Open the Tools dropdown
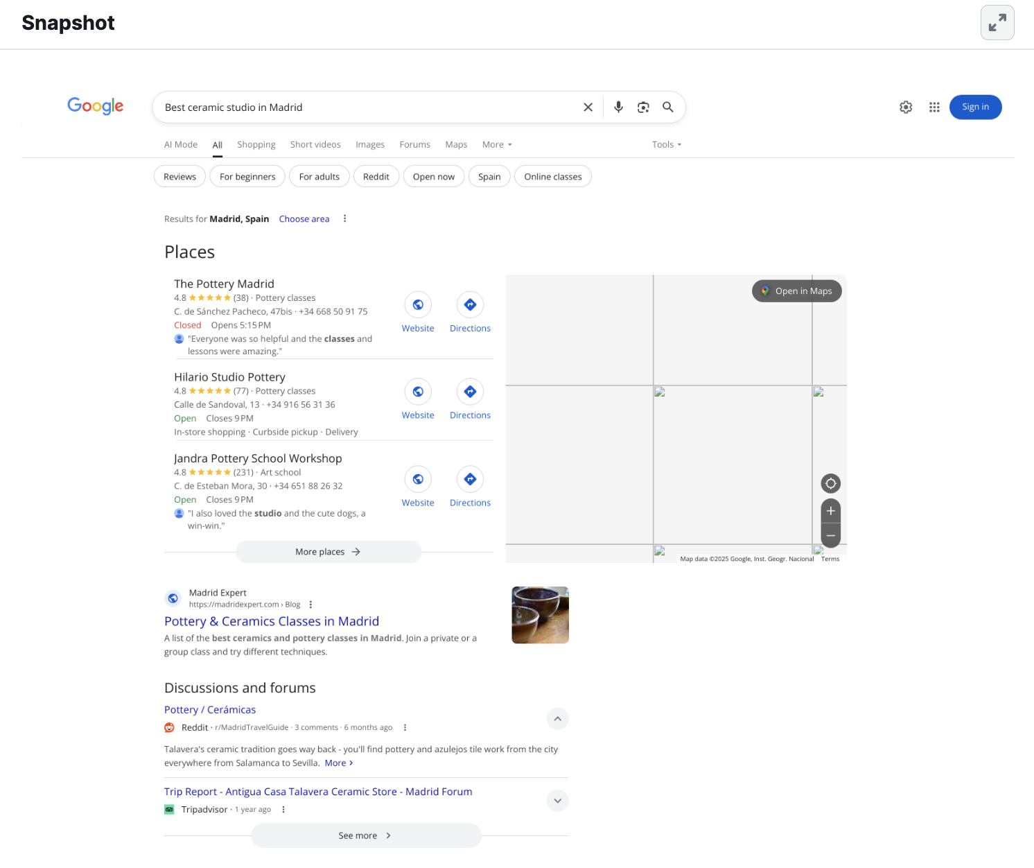Screen dimensions: 1034x868 pyautogui.click(x=667, y=145)
